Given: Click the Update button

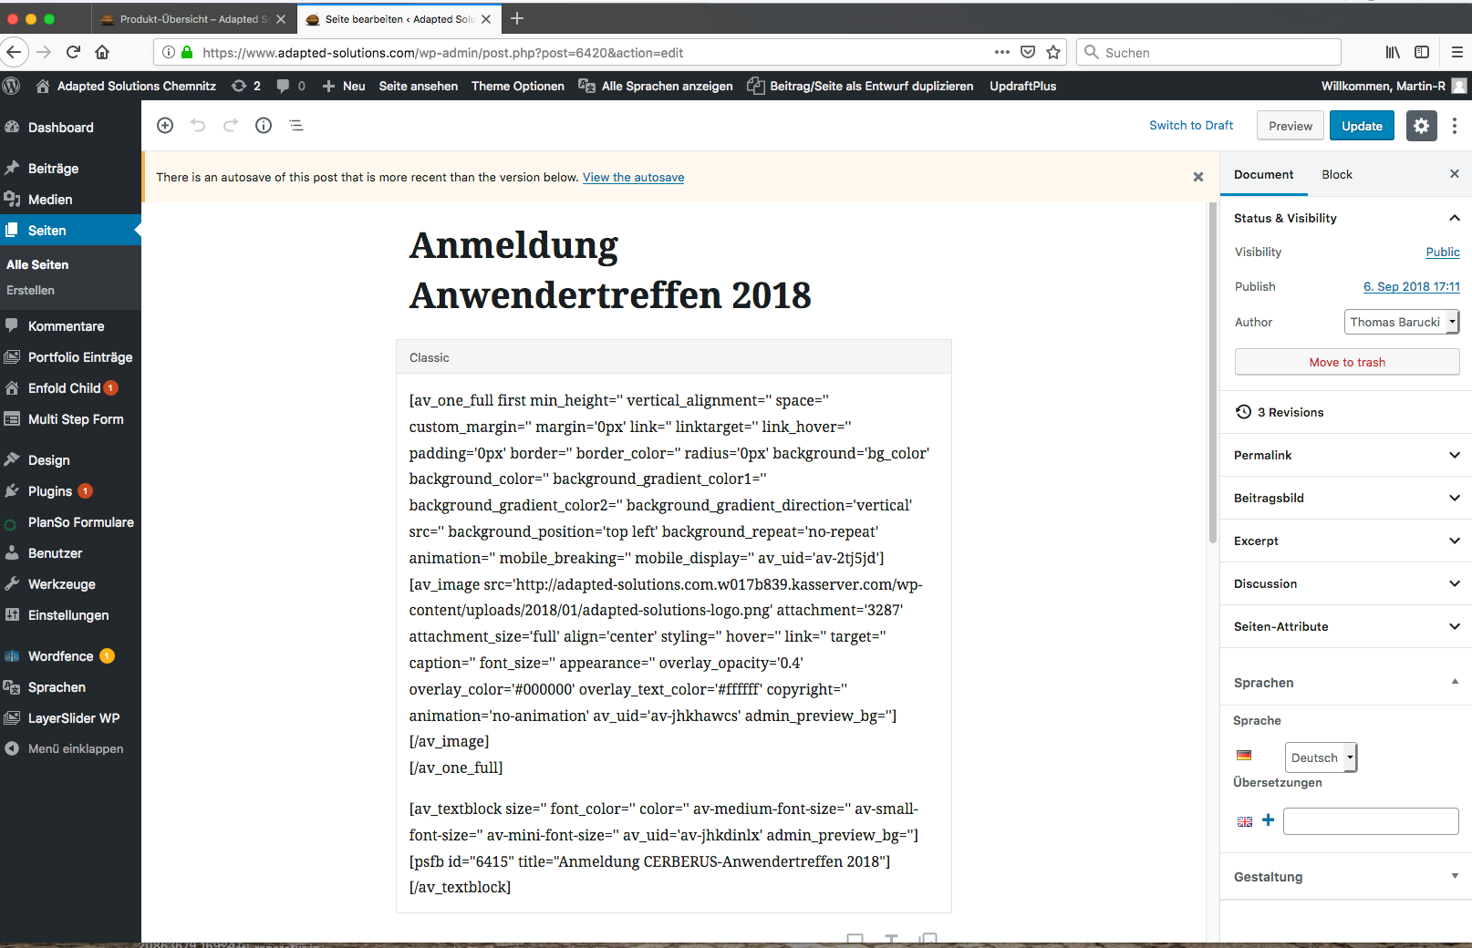Looking at the screenshot, I should tap(1362, 126).
